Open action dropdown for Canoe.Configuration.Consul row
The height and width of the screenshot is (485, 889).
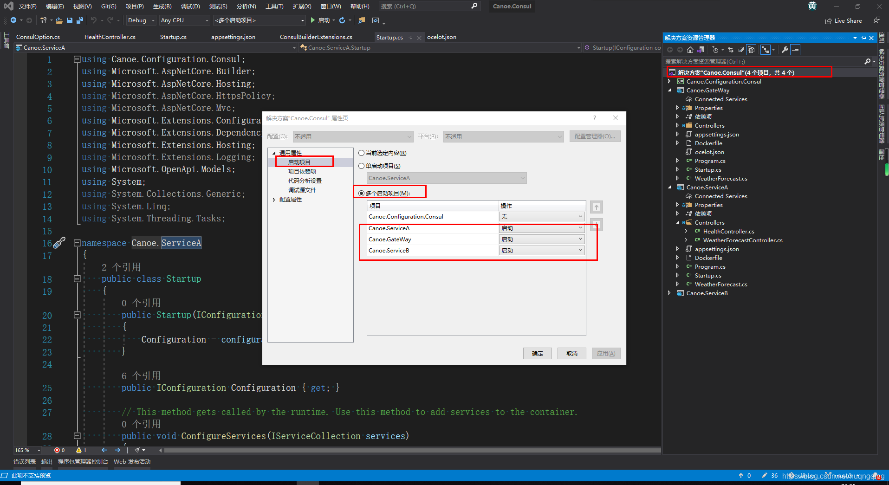point(542,217)
